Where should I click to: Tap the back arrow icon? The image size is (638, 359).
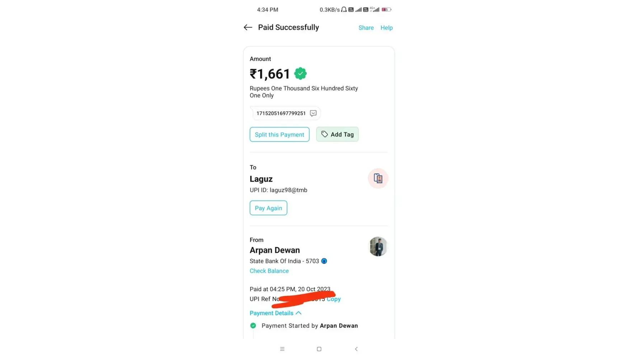coord(248,27)
